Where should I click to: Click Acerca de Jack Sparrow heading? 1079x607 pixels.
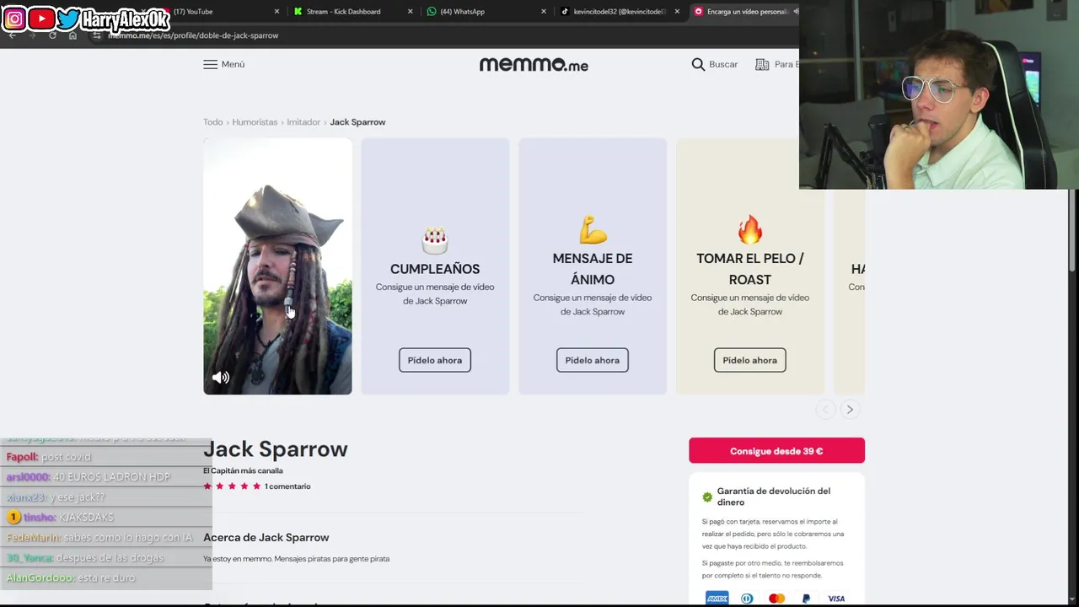pos(266,537)
